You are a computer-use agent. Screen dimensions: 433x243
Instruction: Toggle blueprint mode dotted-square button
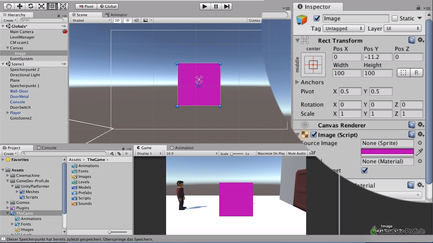click(403, 73)
